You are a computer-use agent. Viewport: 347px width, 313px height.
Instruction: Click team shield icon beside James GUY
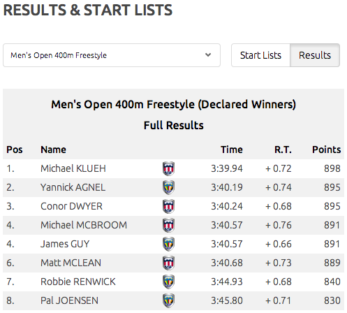[x=168, y=244]
